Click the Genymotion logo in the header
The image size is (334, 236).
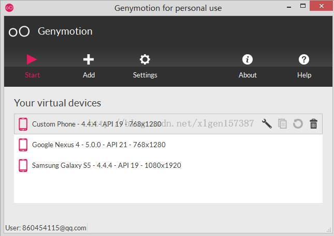[x=19, y=32]
